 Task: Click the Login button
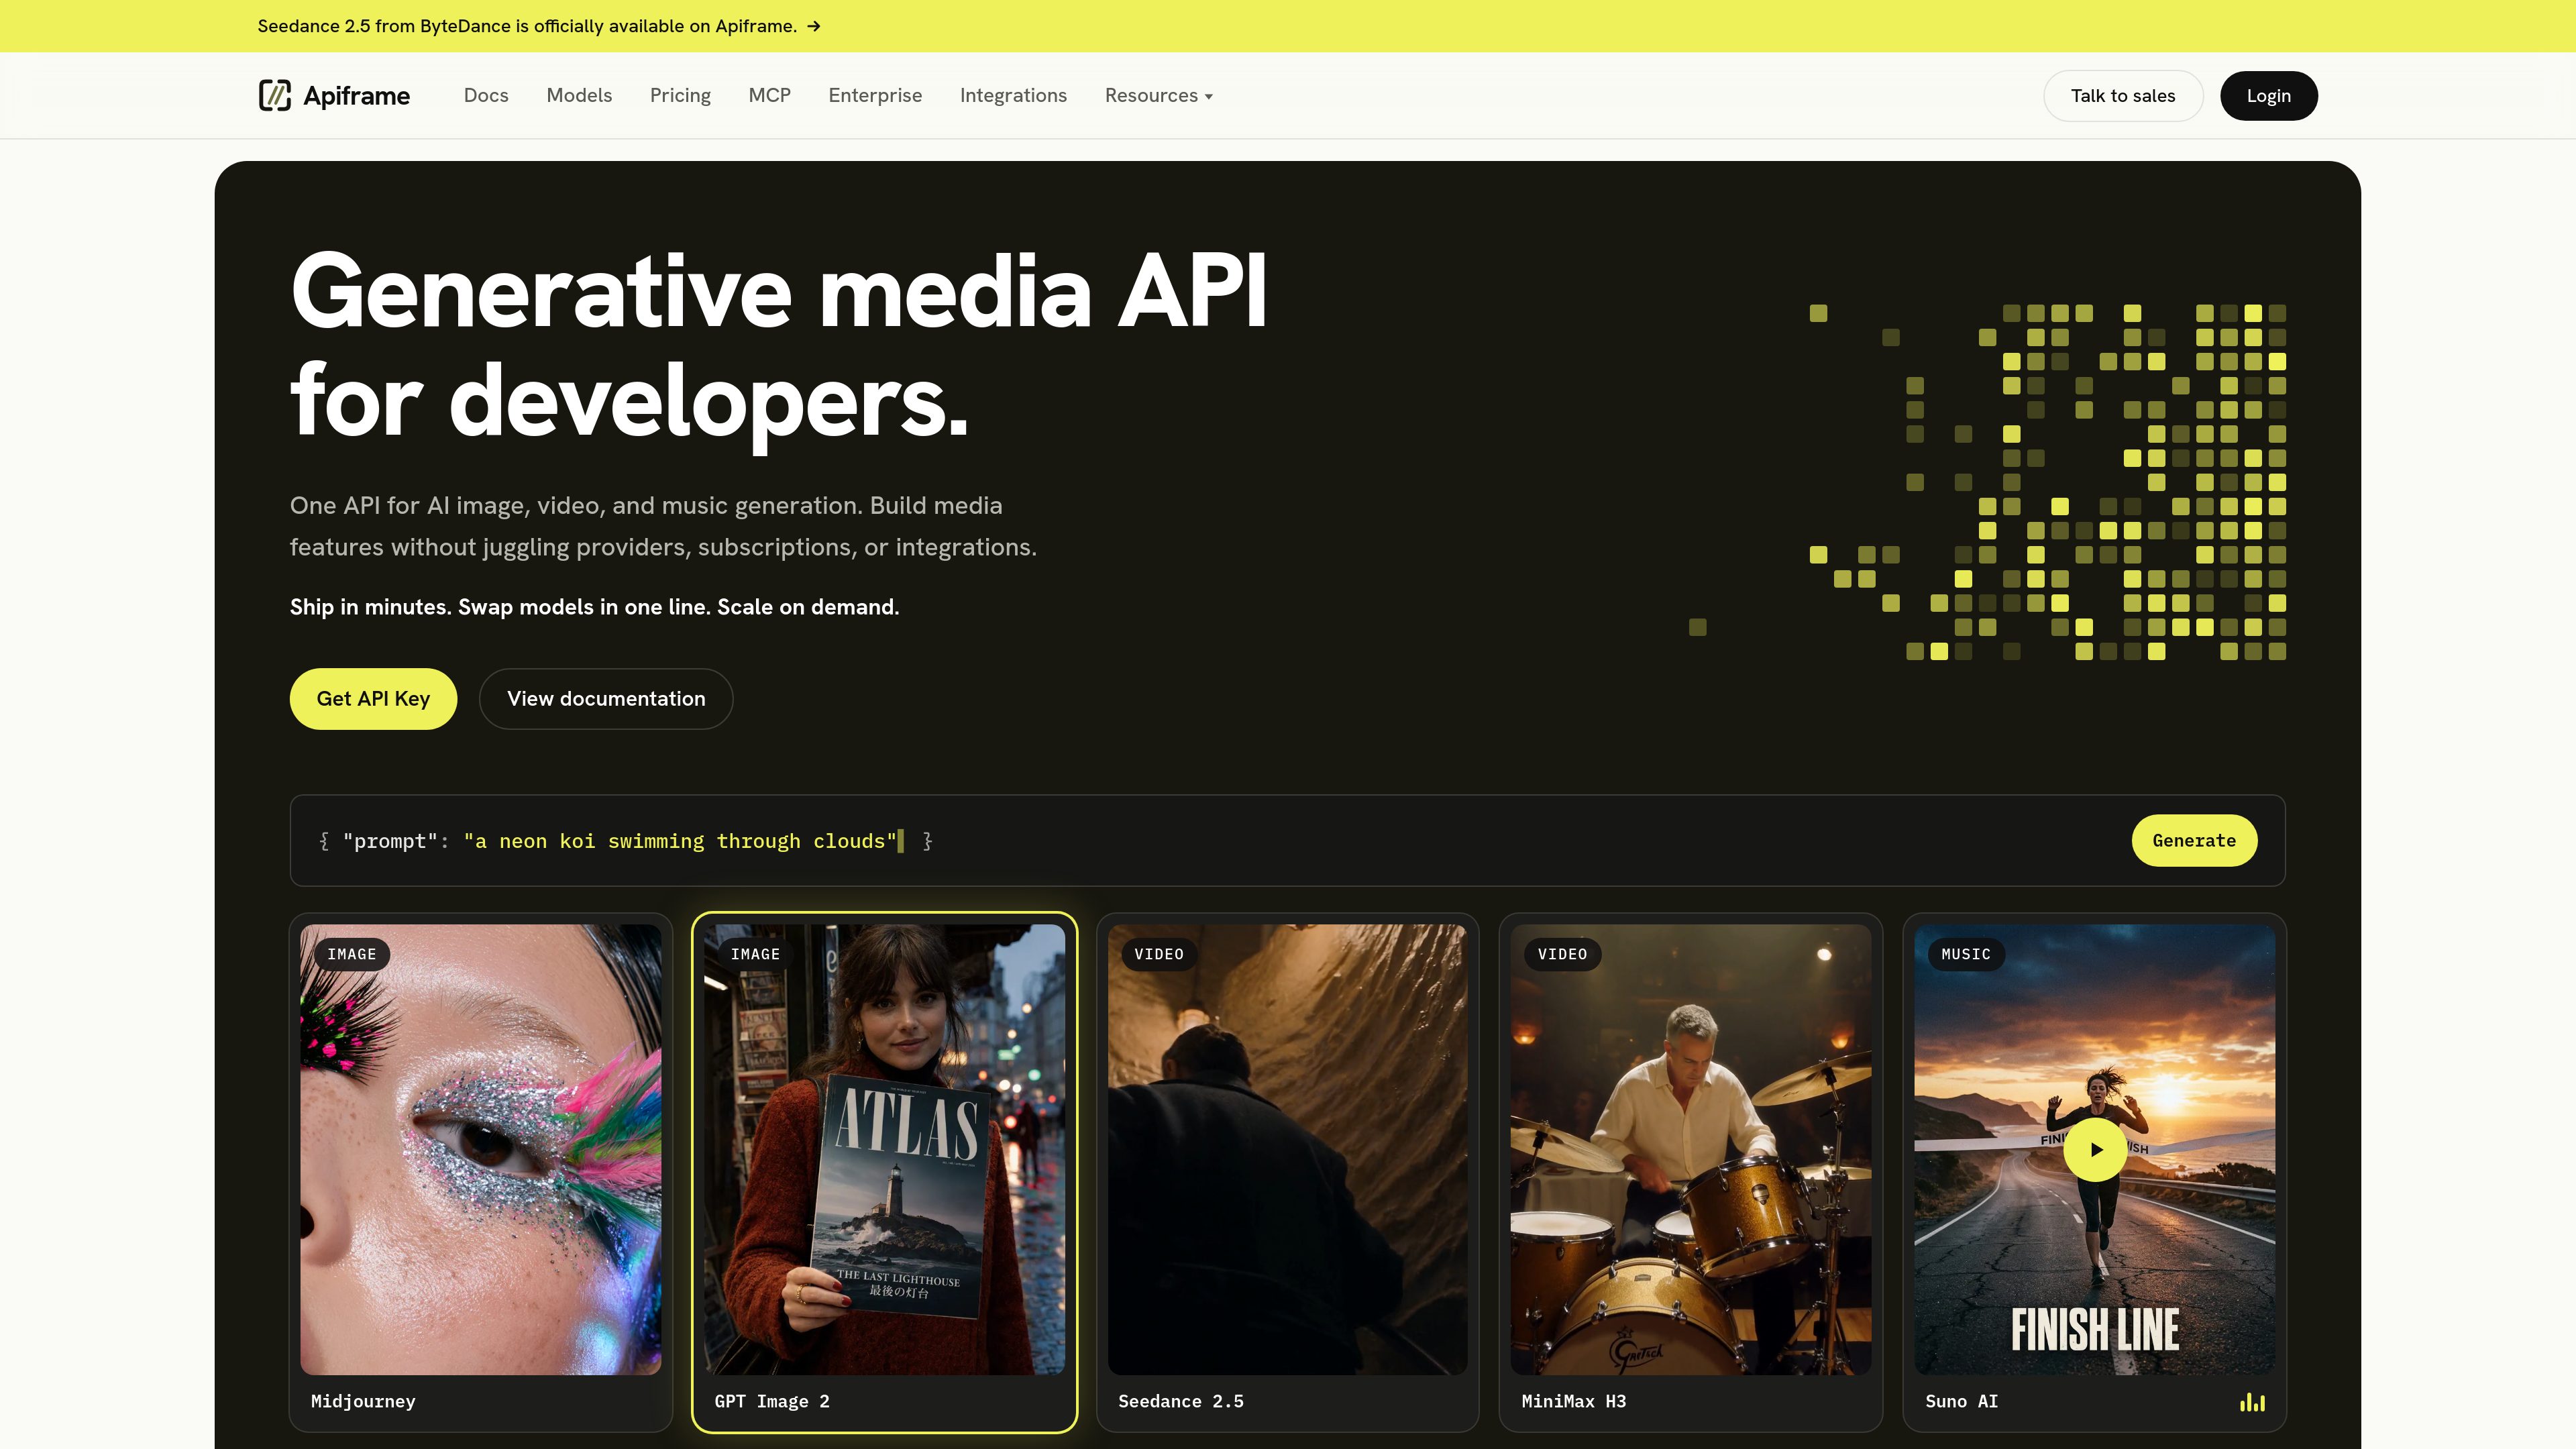point(2268,96)
